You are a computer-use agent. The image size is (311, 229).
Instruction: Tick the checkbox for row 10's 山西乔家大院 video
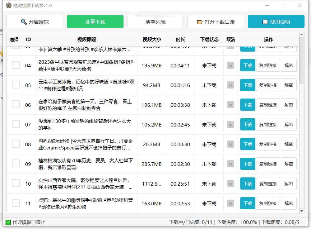16,183
